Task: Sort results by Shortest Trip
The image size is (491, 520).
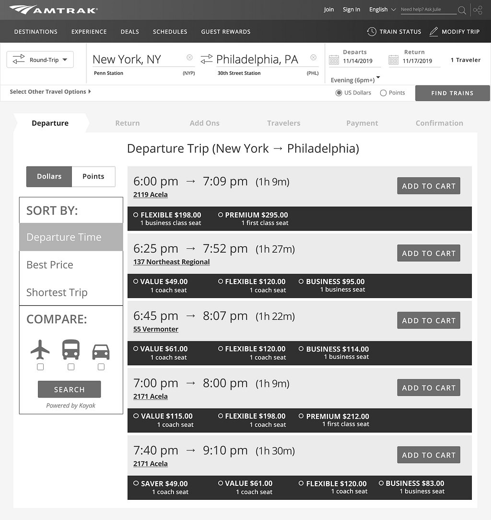Action: click(x=71, y=292)
